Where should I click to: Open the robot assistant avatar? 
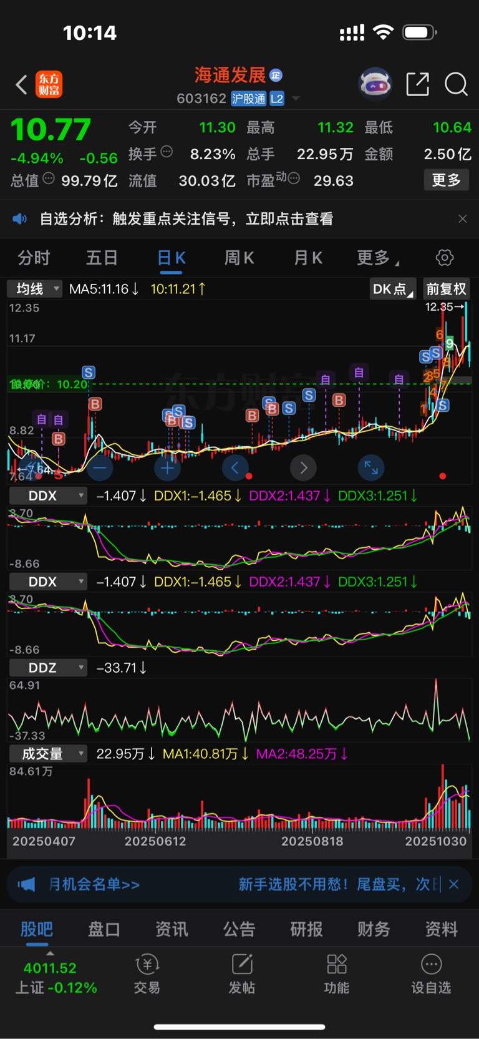(375, 84)
